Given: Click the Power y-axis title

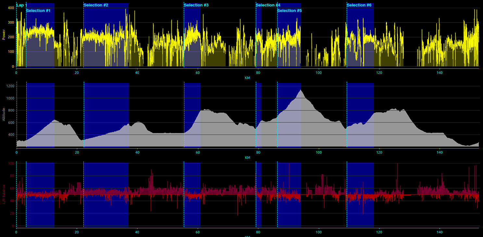Looking at the screenshot, I should point(4,35).
